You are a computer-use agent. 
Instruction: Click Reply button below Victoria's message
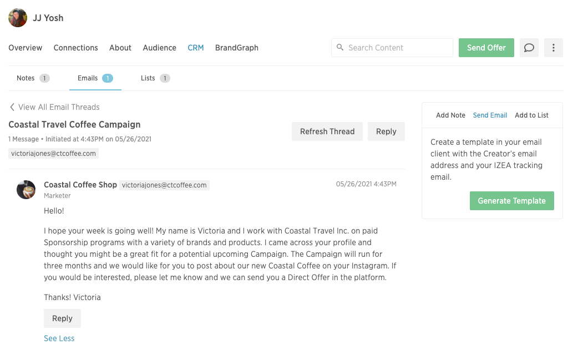pos(62,318)
